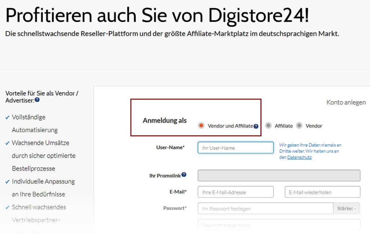Focus the Ihr Passwort festlegen field
Viewport: 370px width, 234px height.
click(x=266, y=208)
